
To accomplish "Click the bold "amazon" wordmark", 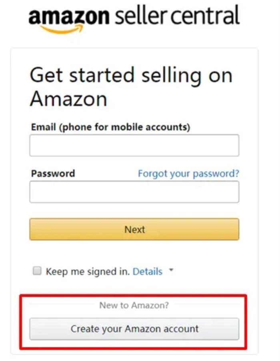I will click(x=68, y=16).
